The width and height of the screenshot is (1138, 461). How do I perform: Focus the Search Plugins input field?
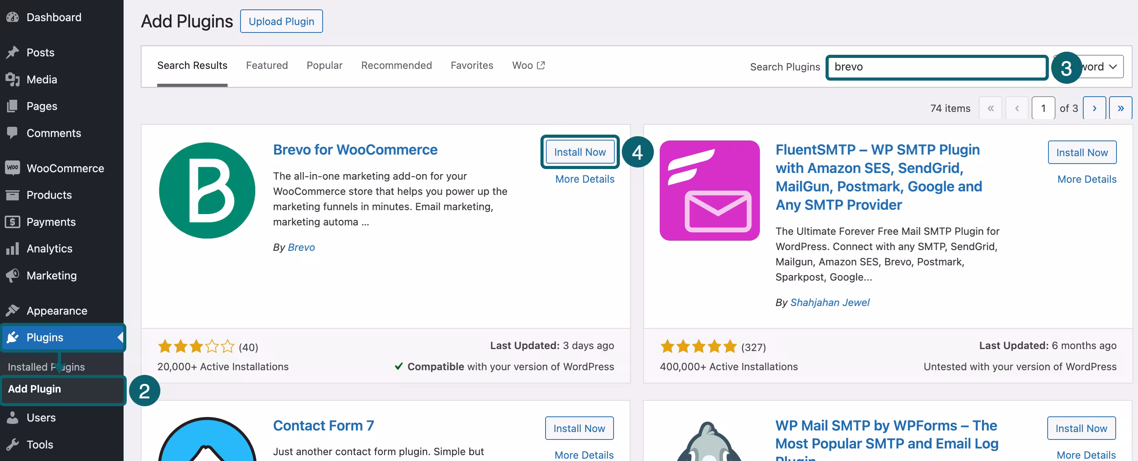pos(937,67)
